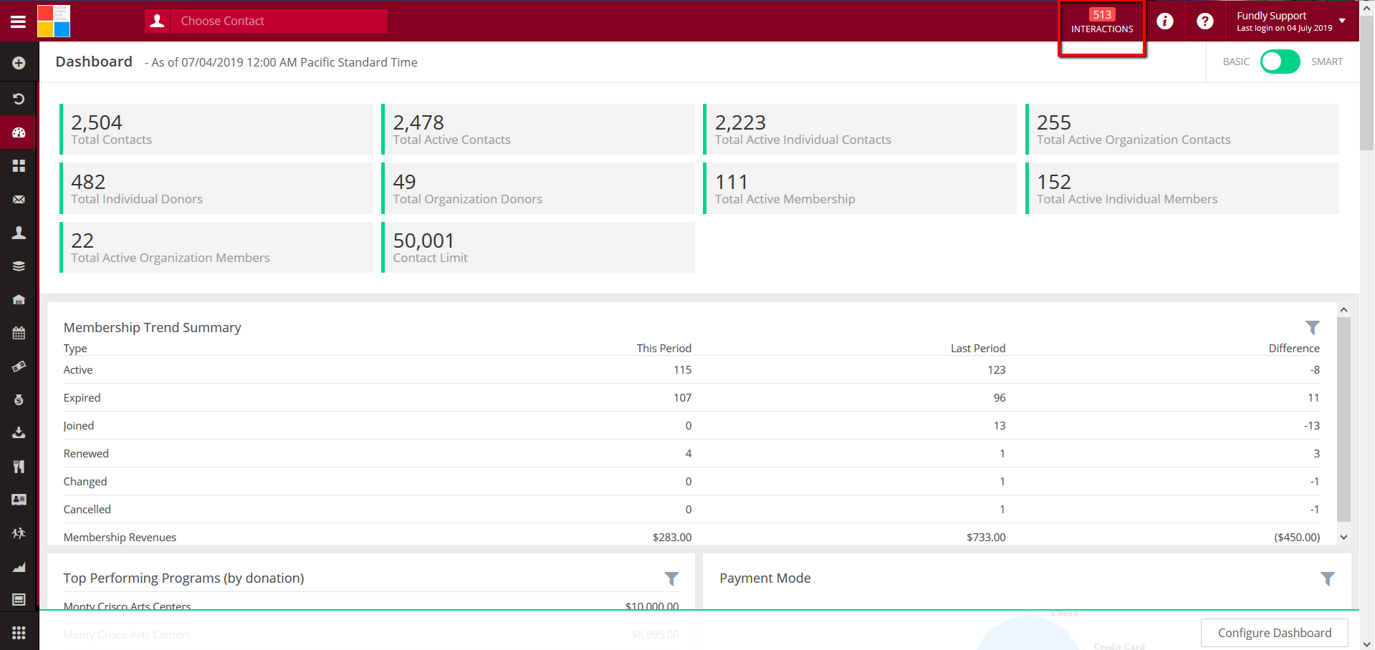Click the $283.00 membership revenue value

[x=672, y=538]
